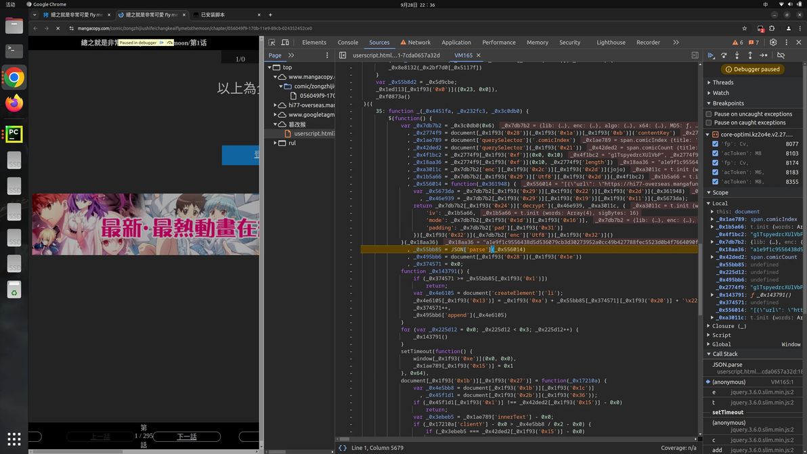
Task: Step over from the paused-page overlay
Action: point(170,43)
